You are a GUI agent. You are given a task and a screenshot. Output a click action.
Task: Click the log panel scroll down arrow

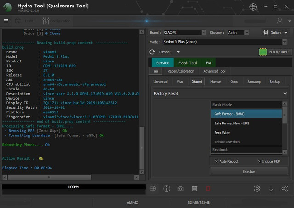(x=142, y=172)
